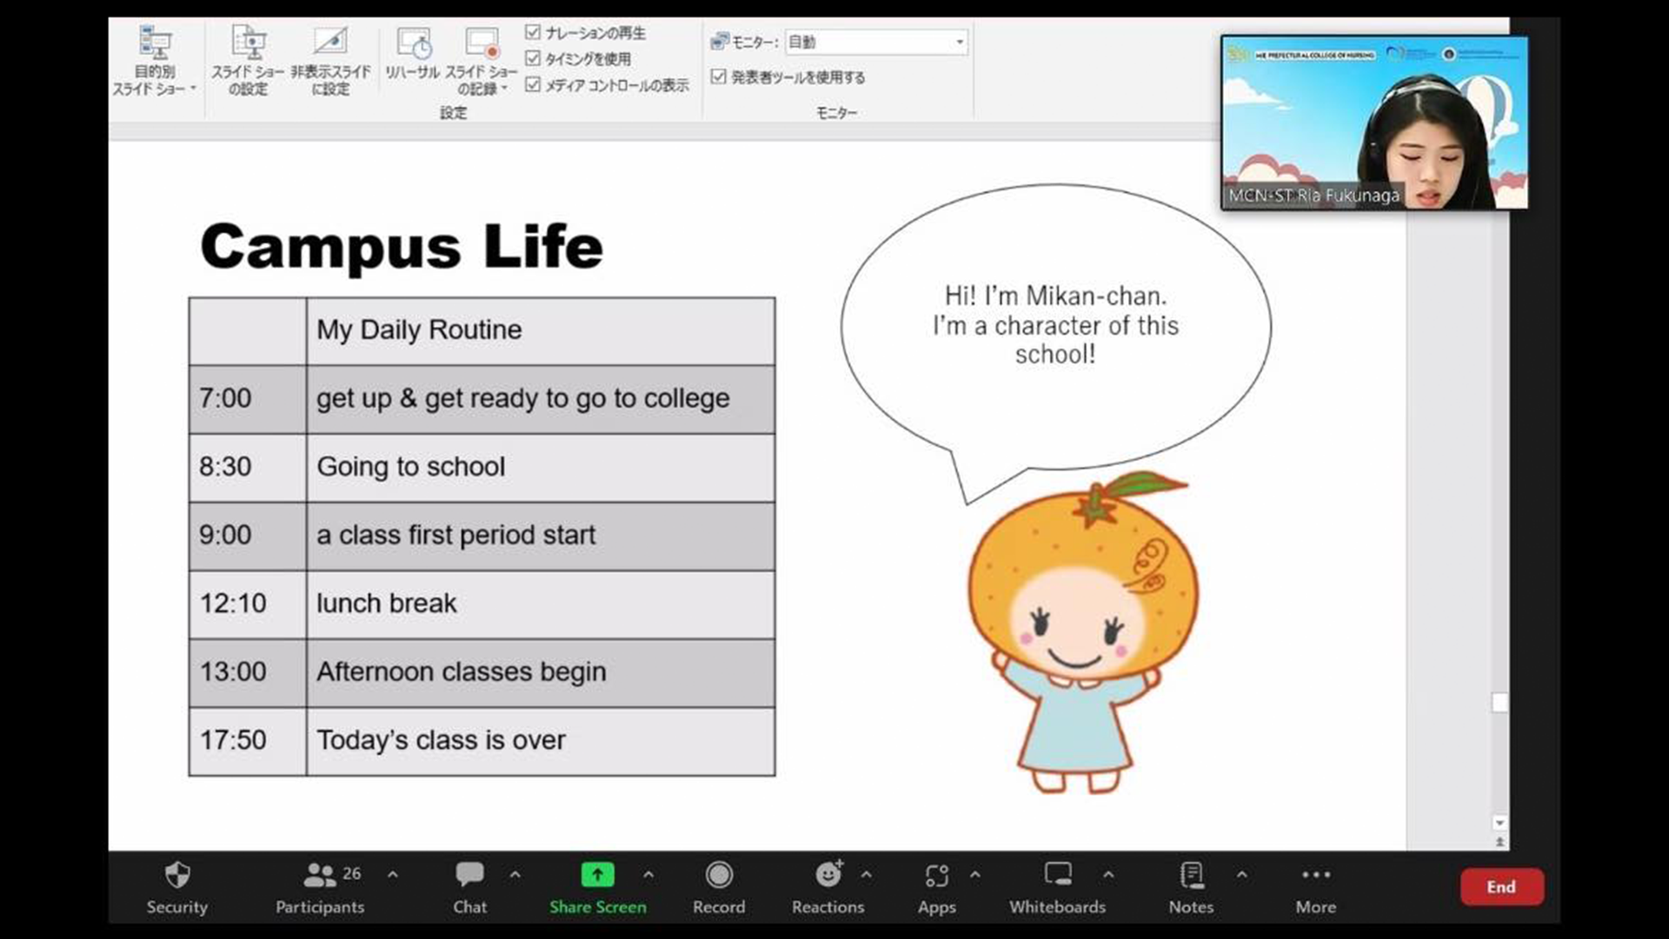Image resolution: width=1669 pixels, height=939 pixels.
Task: Open the Notes icon
Action: [x=1192, y=875]
